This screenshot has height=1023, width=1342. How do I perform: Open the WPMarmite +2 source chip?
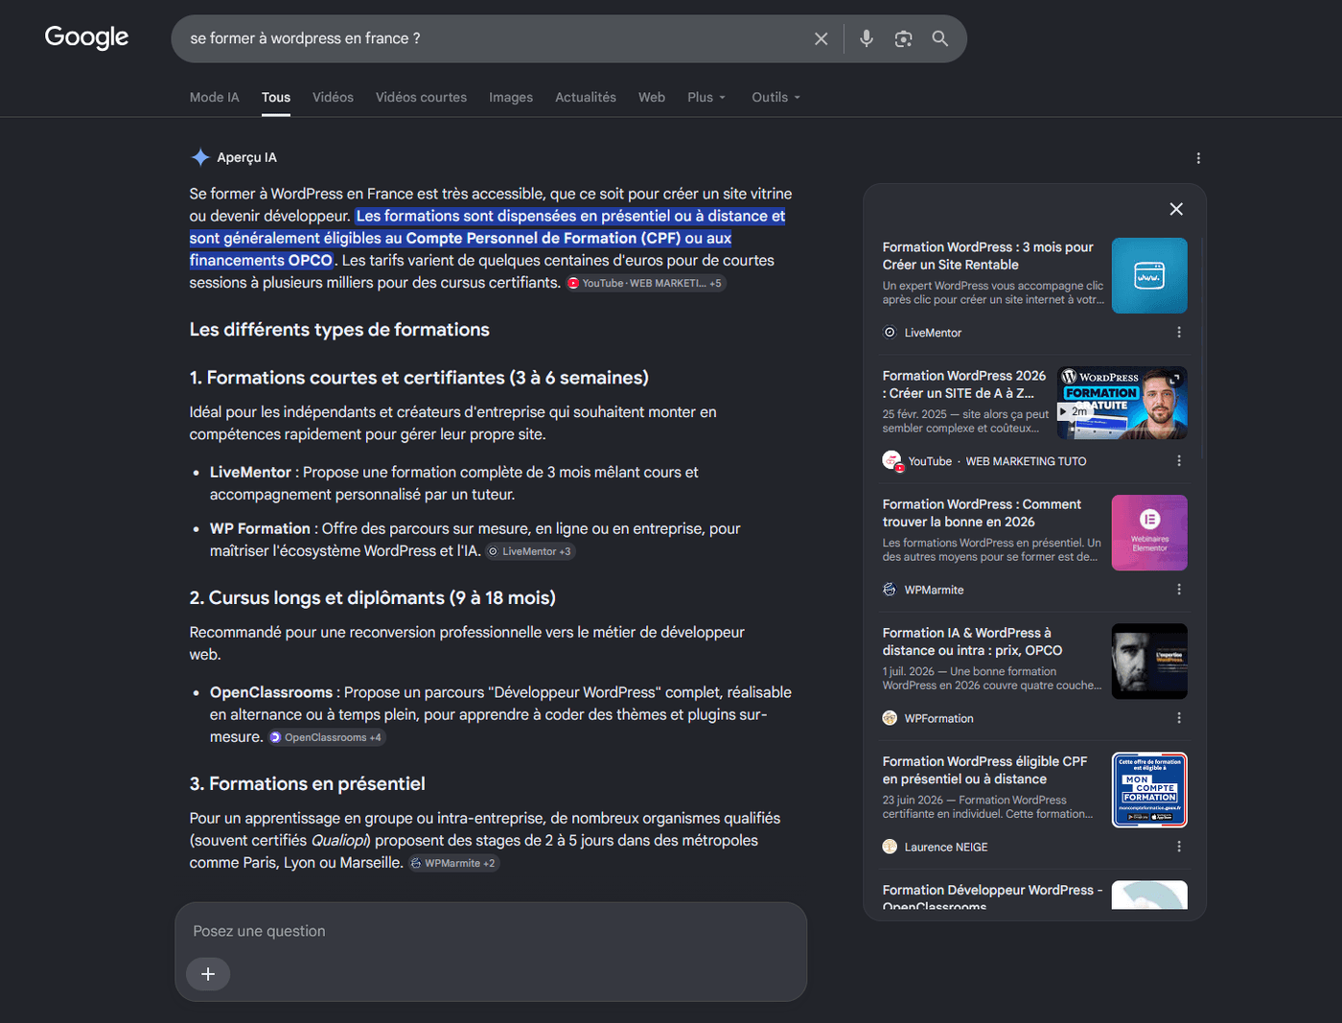[x=453, y=863]
